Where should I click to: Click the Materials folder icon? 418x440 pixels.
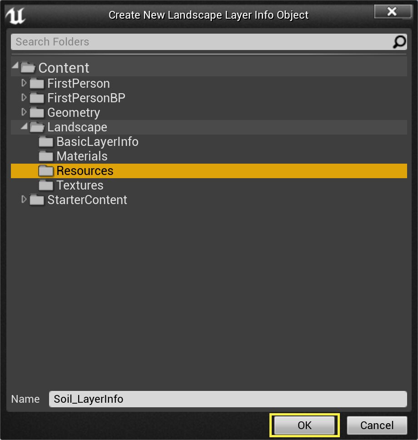45,156
